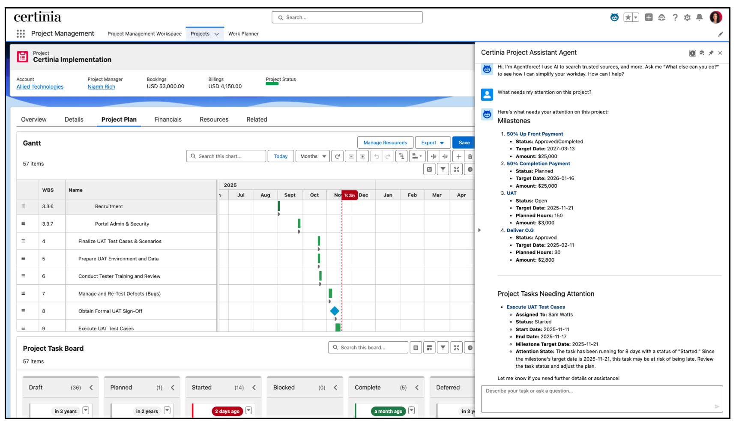Click the Gantt filter funnel icon

pyautogui.click(x=443, y=170)
